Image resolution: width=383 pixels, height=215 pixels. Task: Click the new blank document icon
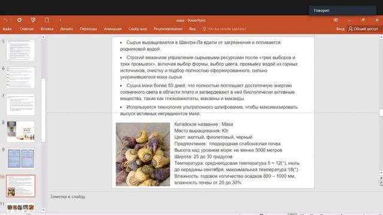click(x=47, y=20)
